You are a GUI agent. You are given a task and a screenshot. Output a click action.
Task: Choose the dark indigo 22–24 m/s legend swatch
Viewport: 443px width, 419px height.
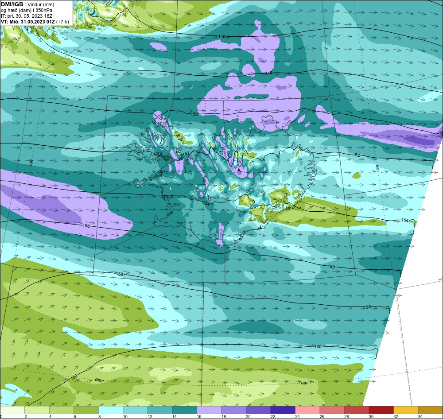pyautogui.click(x=283, y=410)
